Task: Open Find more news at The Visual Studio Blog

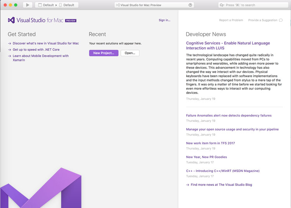Action: pyautogui.click(x=221, y=185)
